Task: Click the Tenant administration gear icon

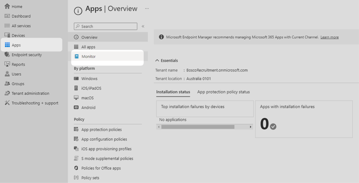Action: coord(7,93)
